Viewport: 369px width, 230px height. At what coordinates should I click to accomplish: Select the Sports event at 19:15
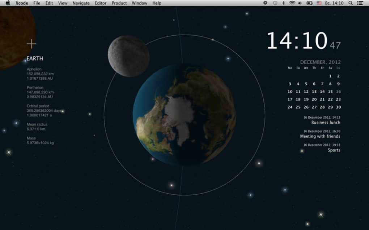pyautogui.click(x=334, y=150)
